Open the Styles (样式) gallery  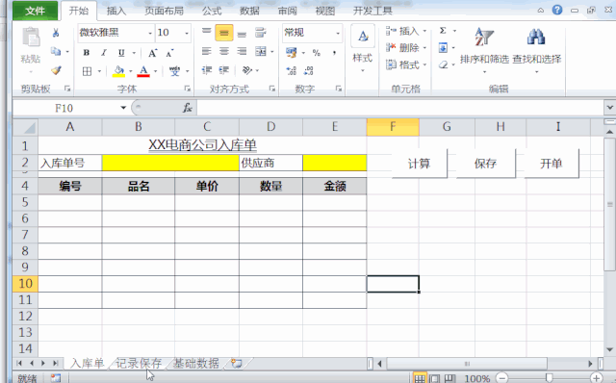pos(363,49)
